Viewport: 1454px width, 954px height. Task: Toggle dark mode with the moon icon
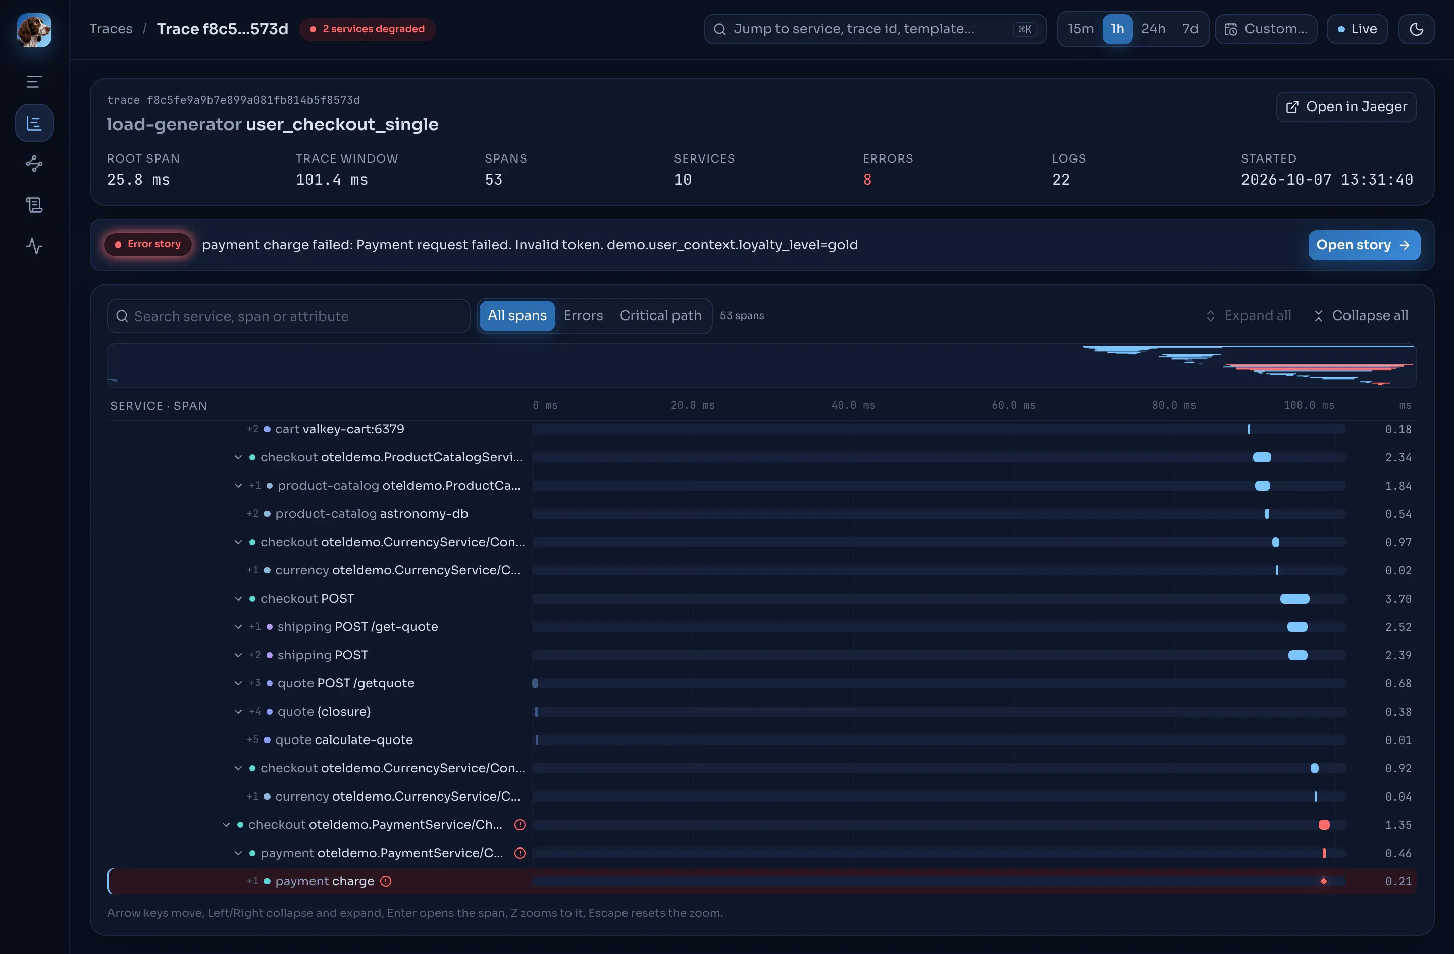pos(1416,29)
